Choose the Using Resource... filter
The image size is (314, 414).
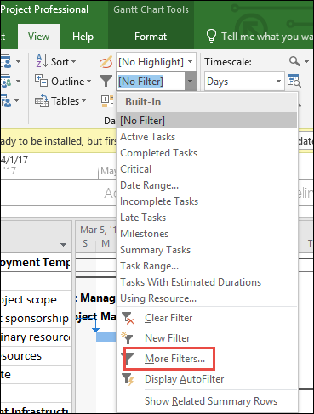coord(208,298)
